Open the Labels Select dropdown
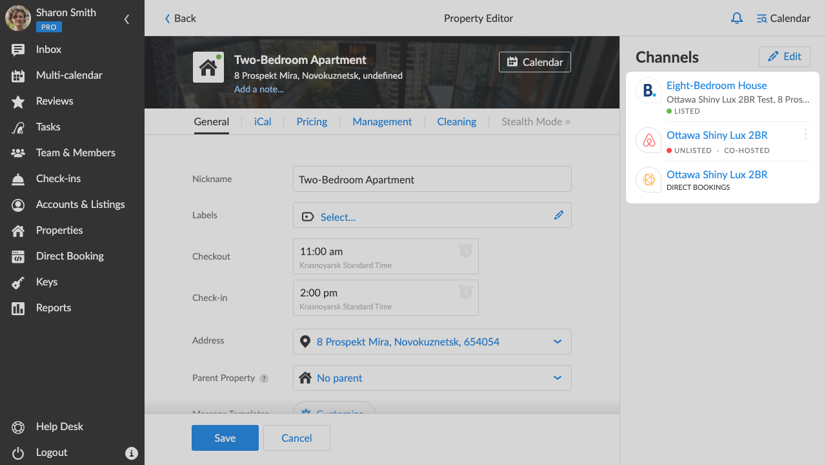Screen dimensions: 826x465 432,215
